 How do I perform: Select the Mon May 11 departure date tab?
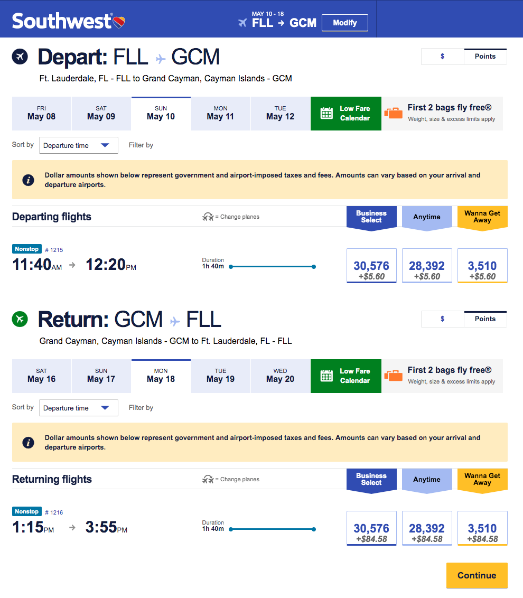click(x=220, y=114)
